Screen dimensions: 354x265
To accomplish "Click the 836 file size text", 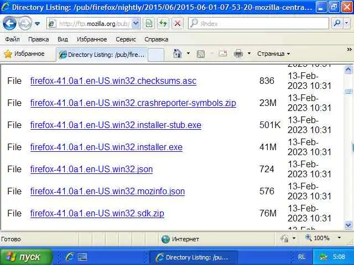I will 267,81.
